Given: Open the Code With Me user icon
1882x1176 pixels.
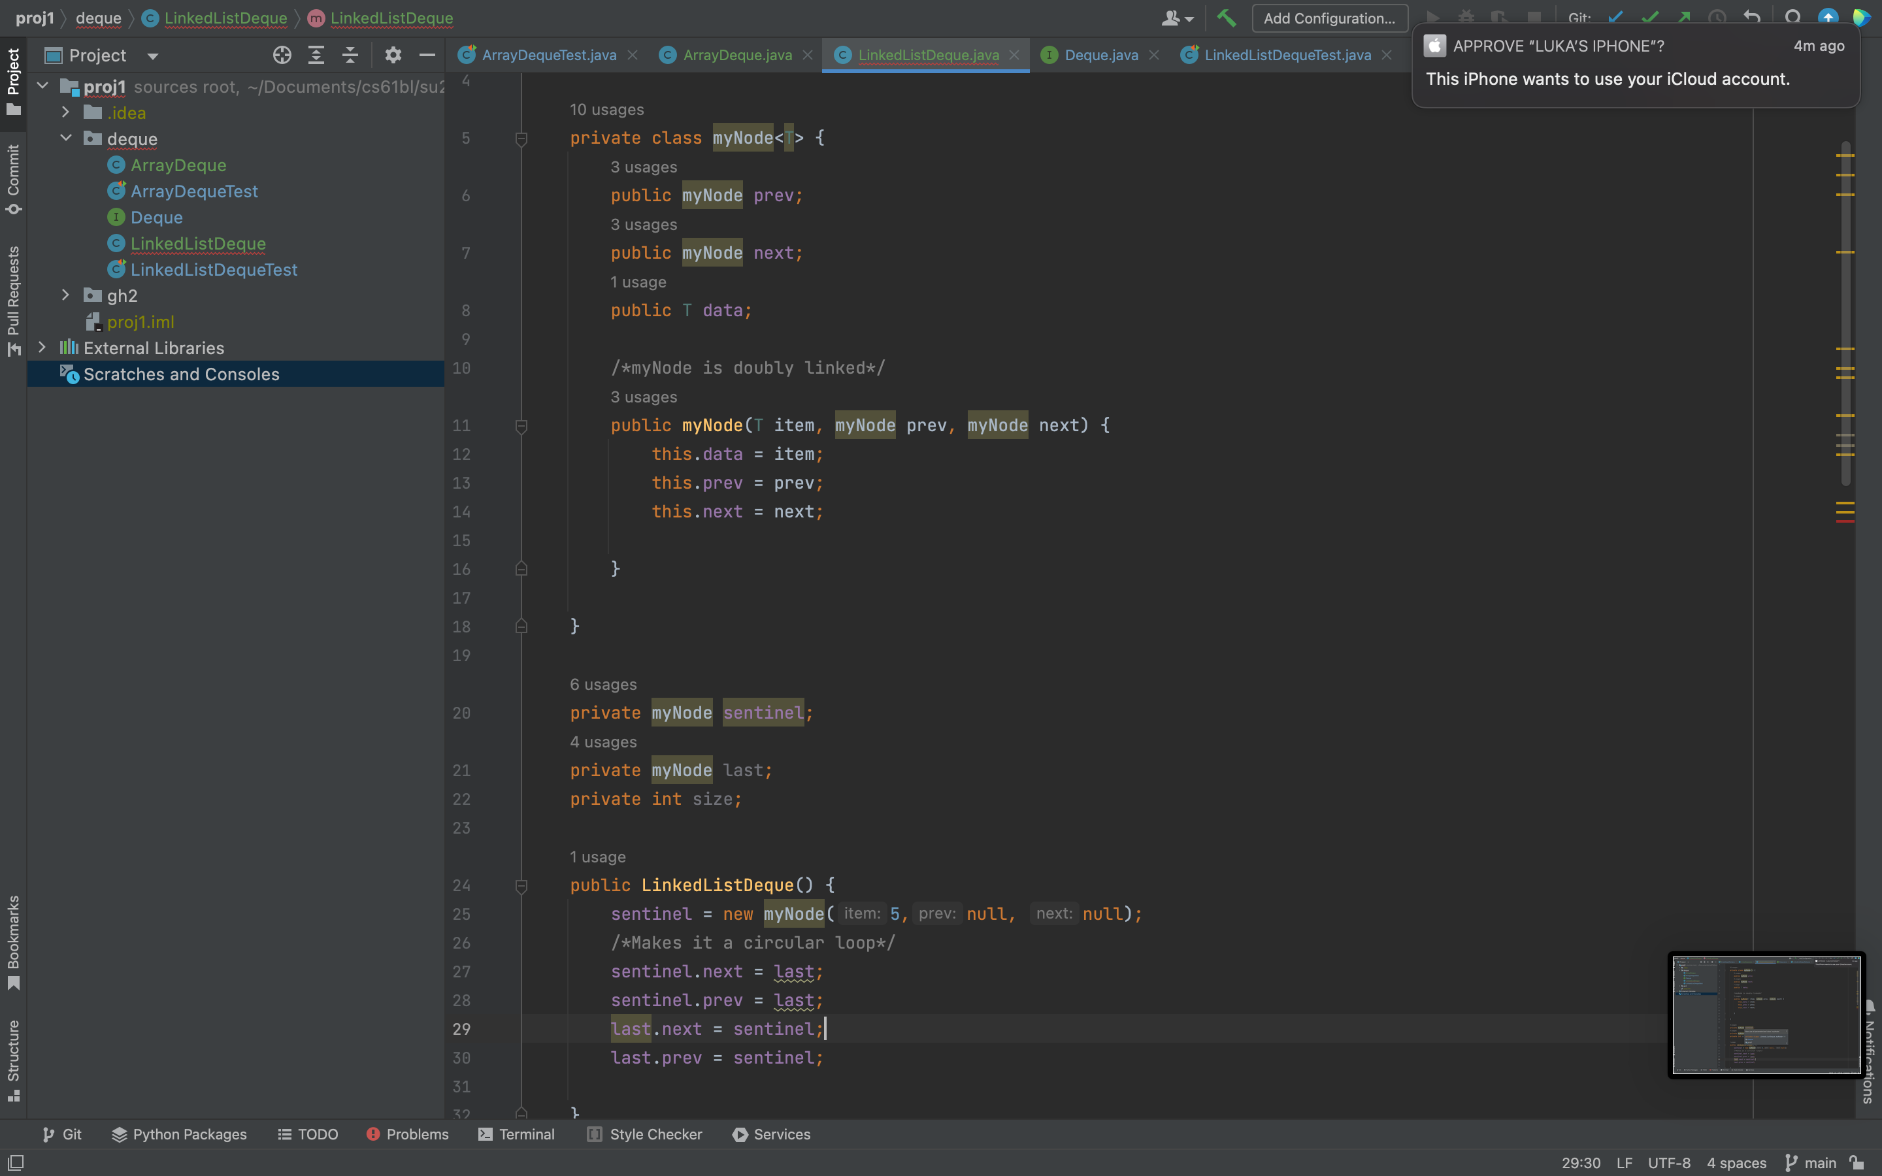Looking at the screenshot, I should coord(1176,18).
